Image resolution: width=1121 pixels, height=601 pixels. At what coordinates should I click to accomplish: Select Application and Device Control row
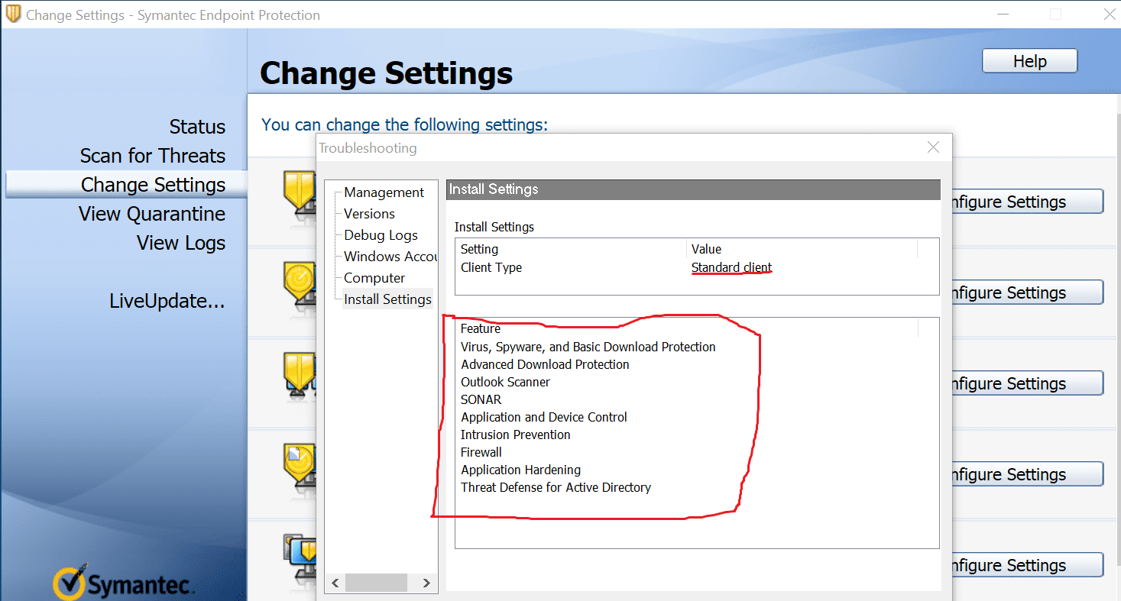click(544, 417)
